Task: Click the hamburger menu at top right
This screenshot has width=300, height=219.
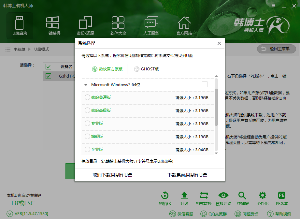Action: (x=273, y=6)
